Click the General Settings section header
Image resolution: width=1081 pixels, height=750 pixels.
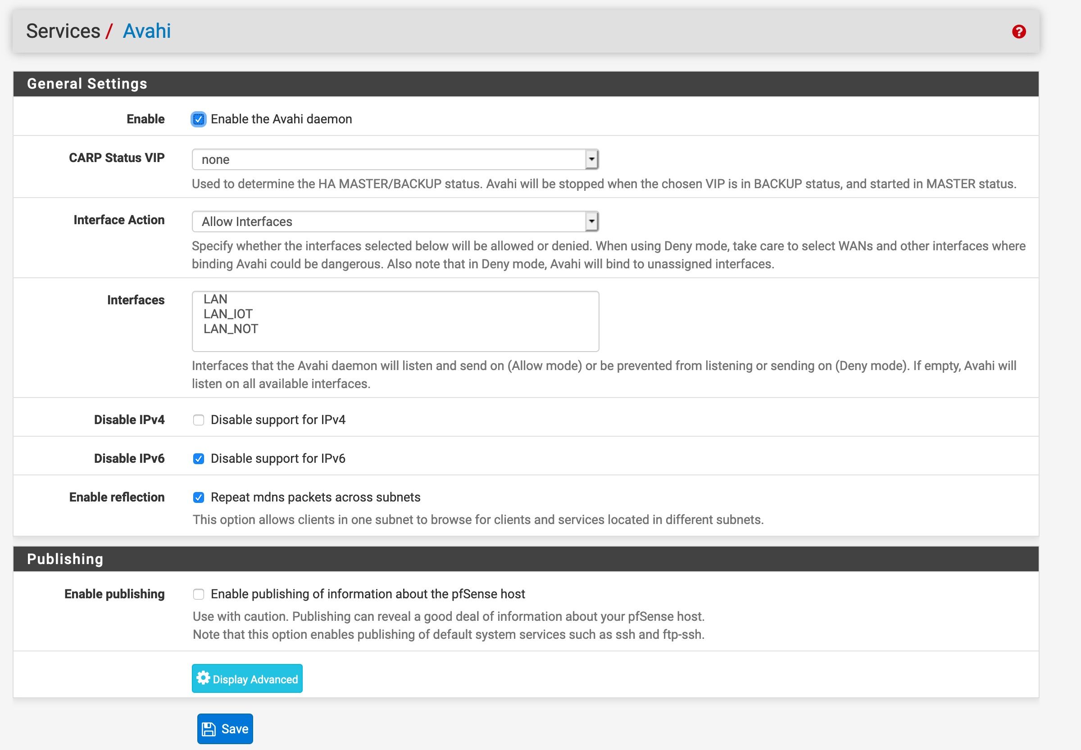click(x=526, y=84)
